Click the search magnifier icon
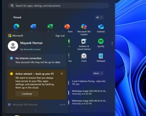This screenshot has width=146, height=116. 12,6
